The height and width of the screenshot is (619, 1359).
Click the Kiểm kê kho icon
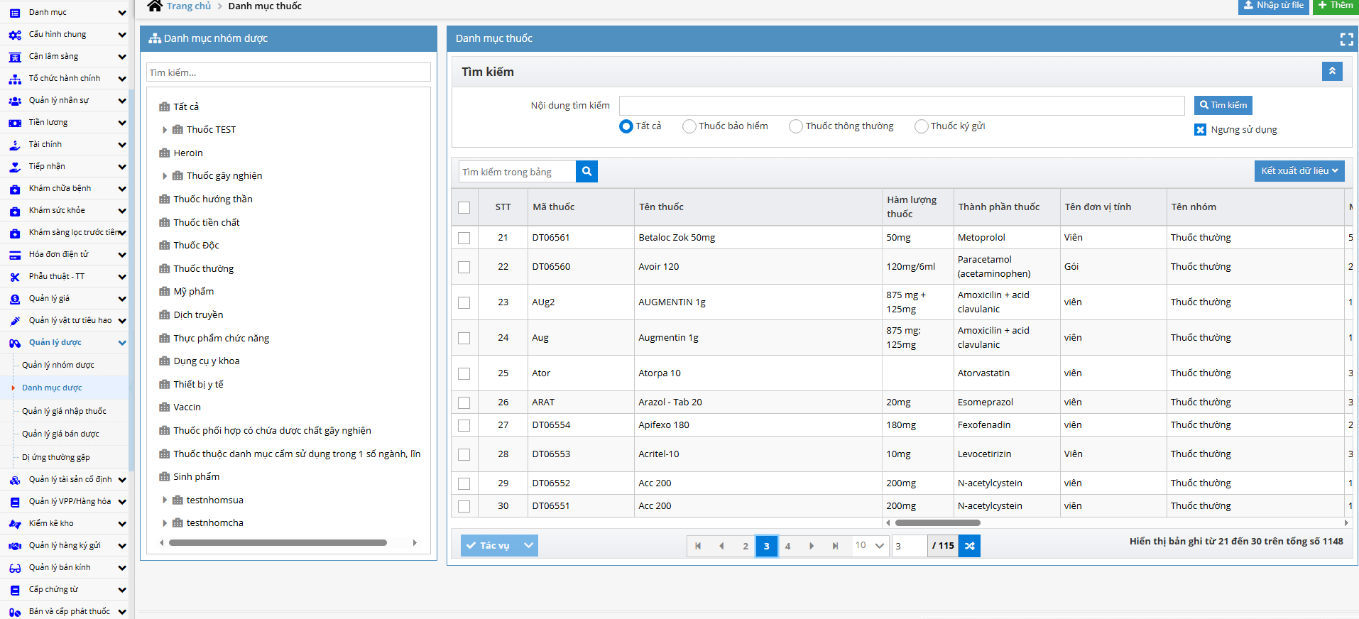point(15,524)
